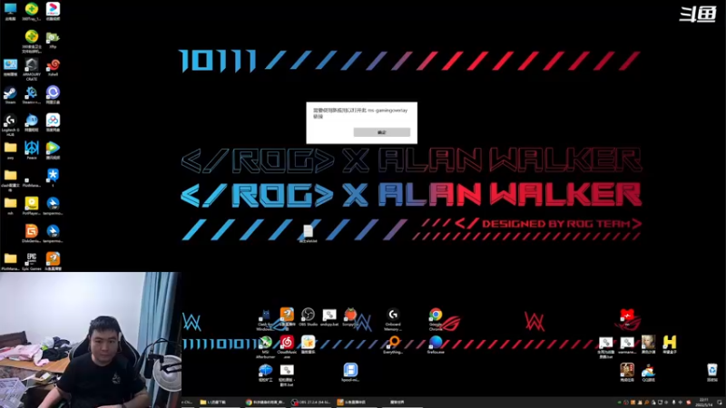Viewport: 726px width, 408px height.
Task: Open the firefox.exe shortcut
Action: [x=436, y=345]
